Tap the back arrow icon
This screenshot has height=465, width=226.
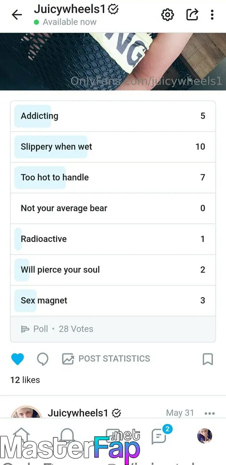click(x=17, y=14)
